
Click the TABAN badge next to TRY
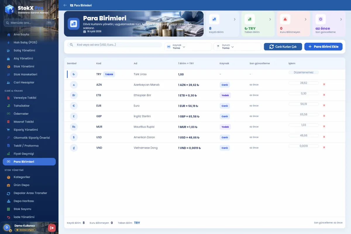[x=109, y=74]
